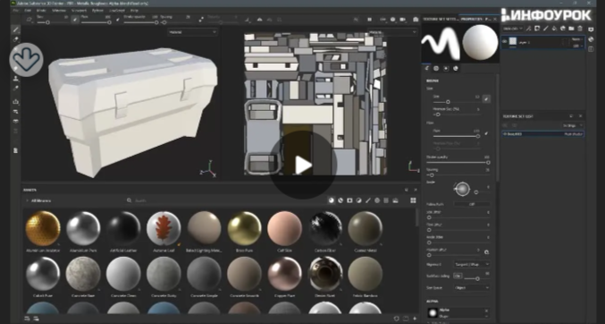The image size is (605, 324).
Task: Toggle Backface culling On switch
Action: pos(458,276)
